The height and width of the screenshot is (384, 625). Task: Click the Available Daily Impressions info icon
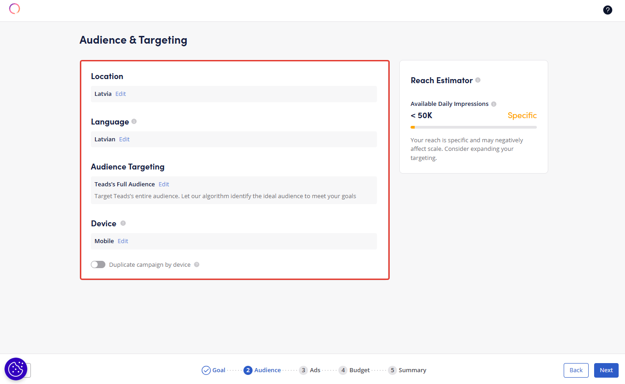(494, 104)
